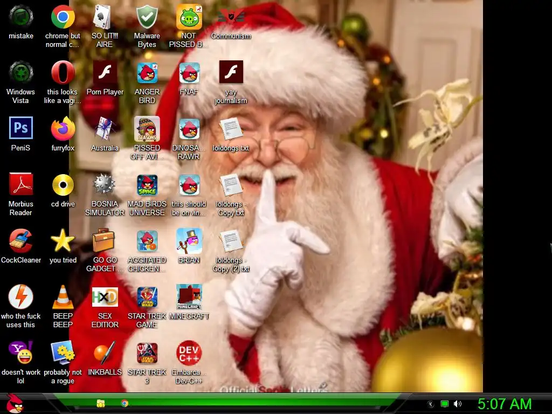Launch the STAR TREK 3 icon
Image resolution: width=552 pixels, height=414 pixels.
(x=147, y=353)
